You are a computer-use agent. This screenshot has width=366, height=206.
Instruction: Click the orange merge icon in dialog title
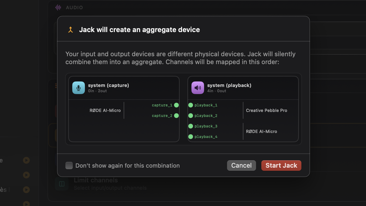point(70,30)
